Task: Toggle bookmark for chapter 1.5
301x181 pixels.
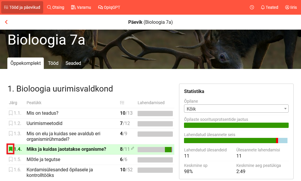Action: click(x=11, y=159)
